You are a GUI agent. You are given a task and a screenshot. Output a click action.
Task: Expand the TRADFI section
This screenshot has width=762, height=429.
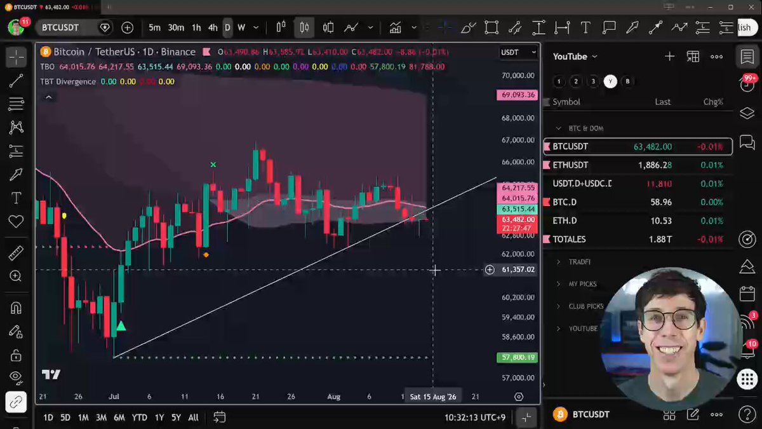[x=559, y=262]
